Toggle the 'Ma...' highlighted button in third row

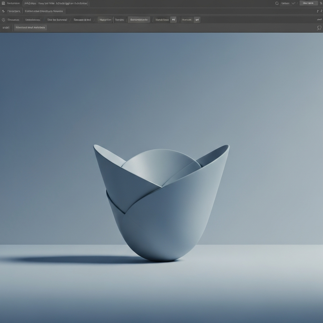(105, 20)
